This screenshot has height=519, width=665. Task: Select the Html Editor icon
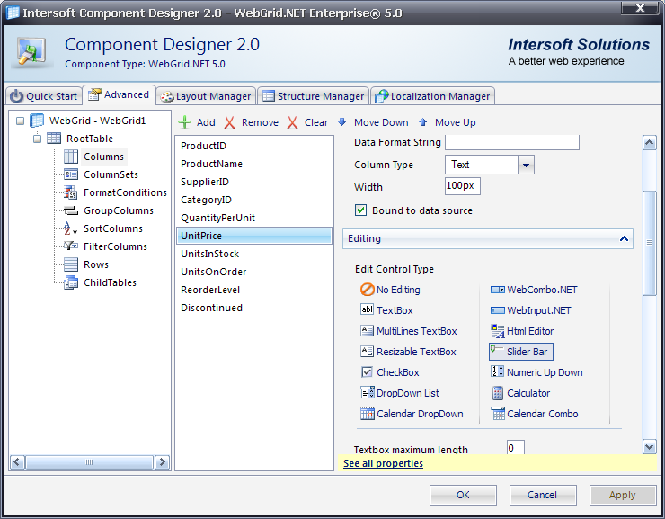click(498, 331)
